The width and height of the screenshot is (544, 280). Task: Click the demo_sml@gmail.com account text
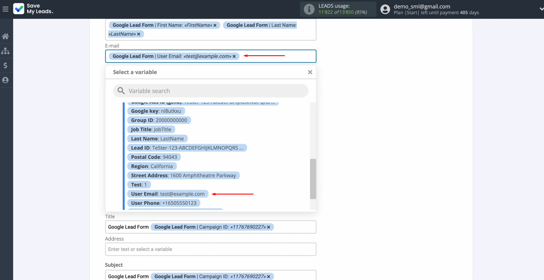coord(422,6)
